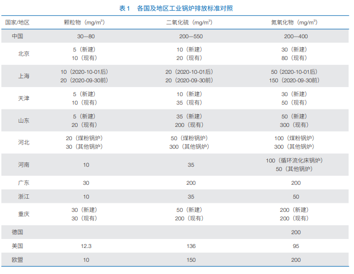Image resolution: width=354 pixels, height=274 pixels.
Task: Select the "欧盟" row label
Action: [x=17, y=260]
